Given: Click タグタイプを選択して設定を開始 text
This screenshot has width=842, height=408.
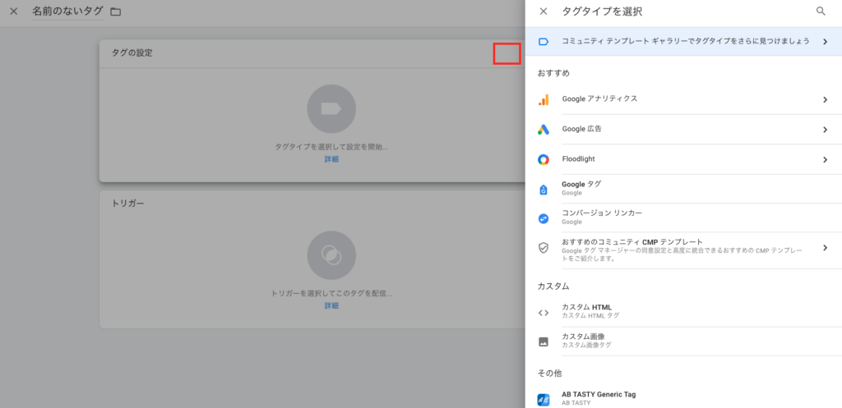Looking at the screenshot, I should tap(331, 146).
